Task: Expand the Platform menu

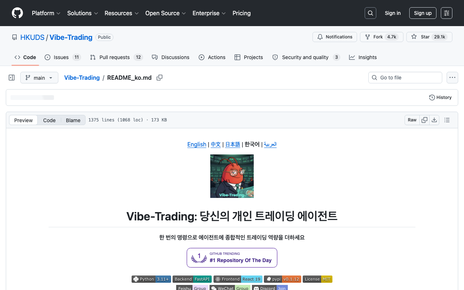Action: [x=46, y=13]
